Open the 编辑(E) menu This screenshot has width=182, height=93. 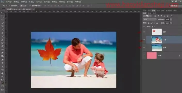point(16,2)
